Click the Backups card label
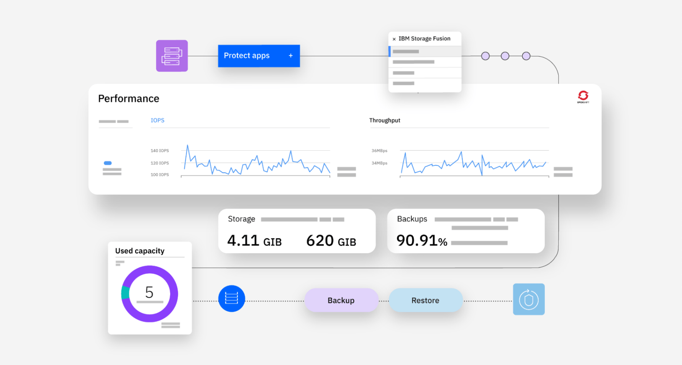 [412, 219]
